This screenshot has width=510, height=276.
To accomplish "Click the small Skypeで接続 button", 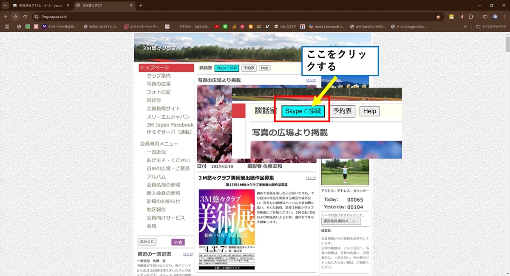I will coord(227,68).
